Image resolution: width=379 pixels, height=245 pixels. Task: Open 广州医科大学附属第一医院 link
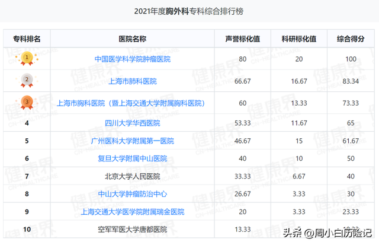pos(133,141)
